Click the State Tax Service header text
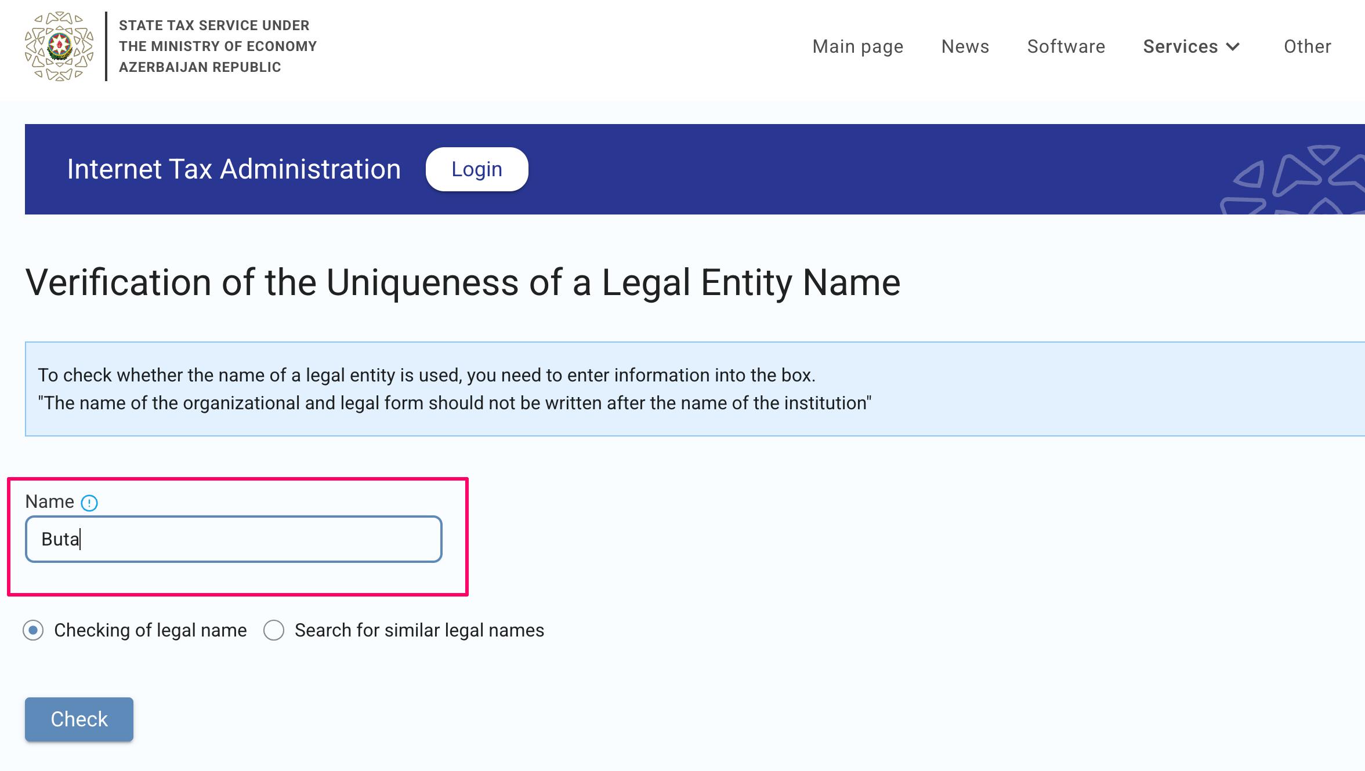Screen dimensions: 1365x771 (x=218, y=46)
